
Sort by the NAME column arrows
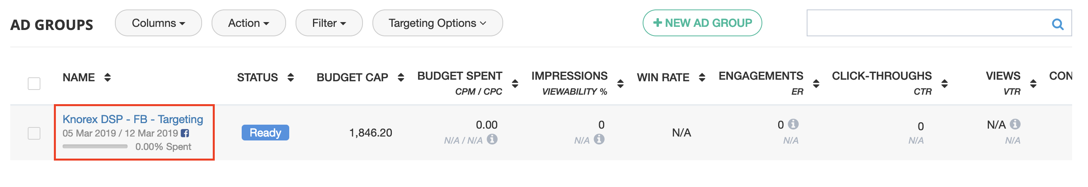[x=108, y=77]
